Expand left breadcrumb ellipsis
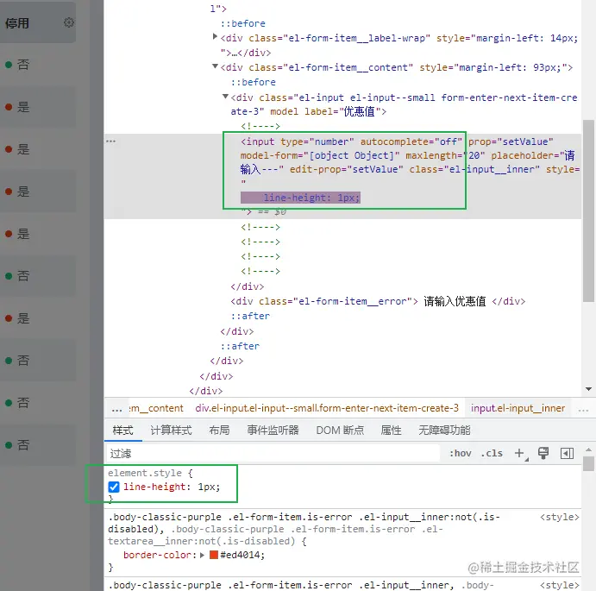Viewport: 596px width, 591px height. [x=116, y=409]
